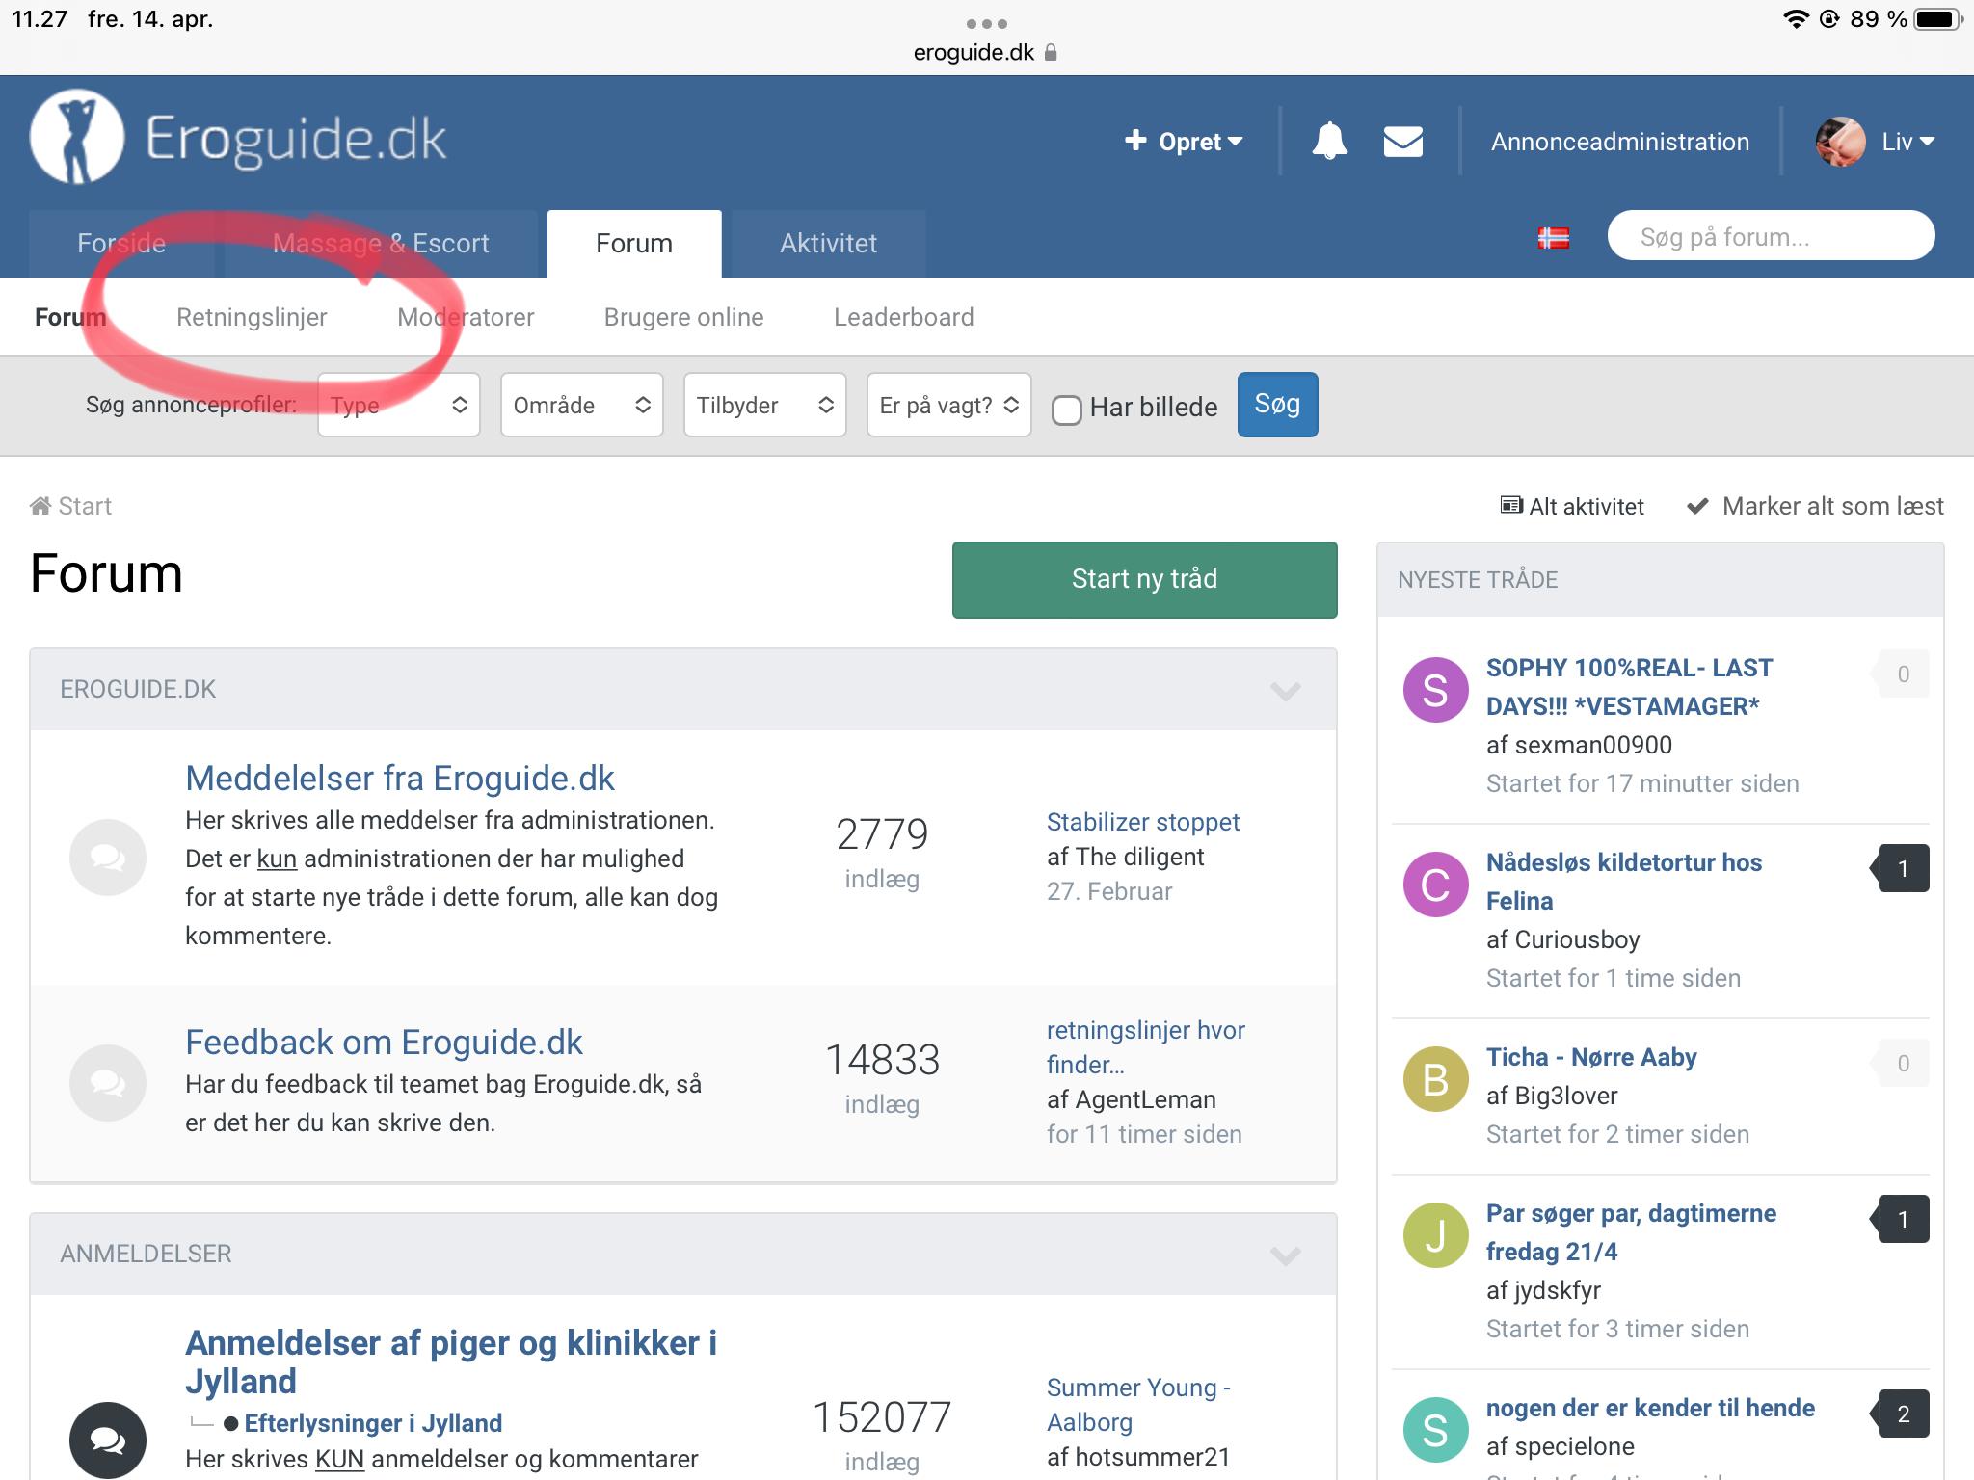Click the Forum submenu item

70,317
